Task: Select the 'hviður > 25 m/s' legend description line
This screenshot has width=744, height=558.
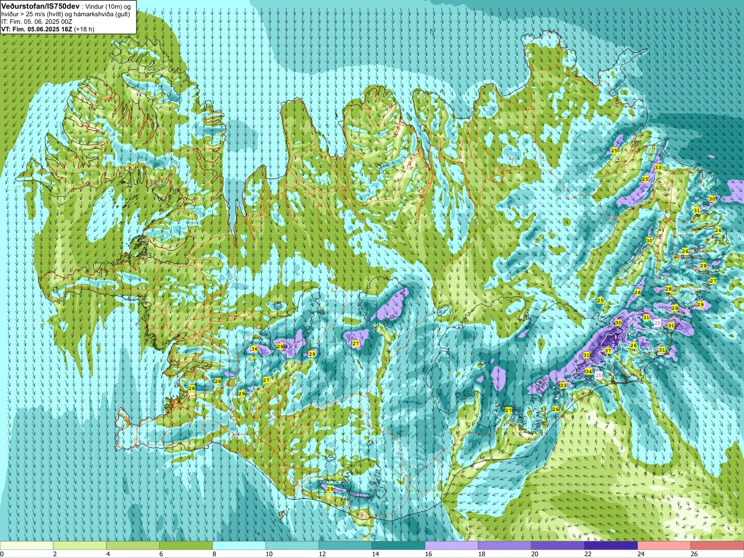Action: coord(65,13)
